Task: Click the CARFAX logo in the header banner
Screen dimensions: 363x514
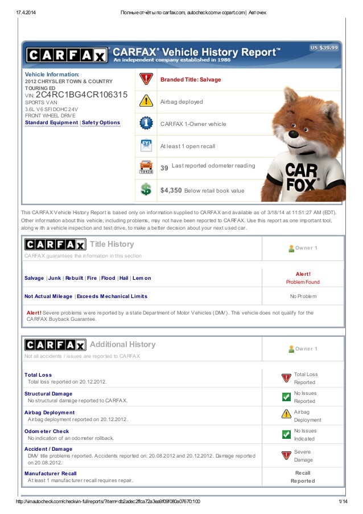Action: 67,55
